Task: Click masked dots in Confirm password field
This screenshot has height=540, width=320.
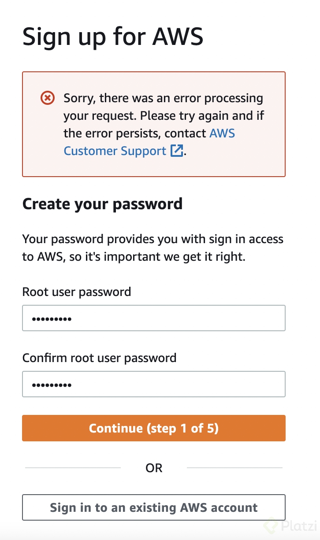Action: (x=52, y=385)
